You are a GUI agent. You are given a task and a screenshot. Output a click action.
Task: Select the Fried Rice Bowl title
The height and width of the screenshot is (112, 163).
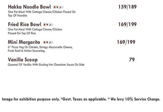24,24
